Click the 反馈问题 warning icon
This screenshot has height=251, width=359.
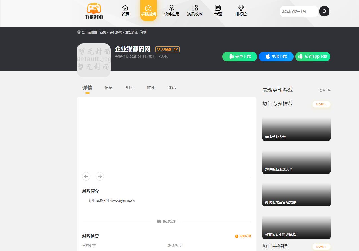236,236
